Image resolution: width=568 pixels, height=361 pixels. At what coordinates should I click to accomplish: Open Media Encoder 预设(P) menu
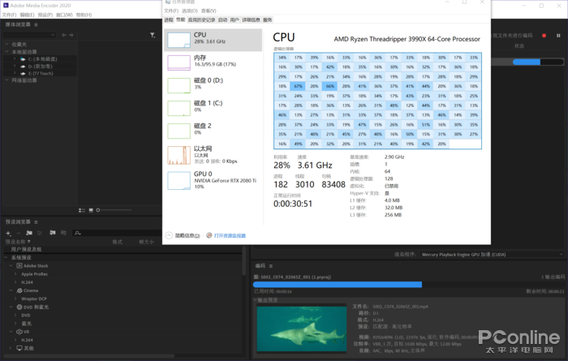45,15
